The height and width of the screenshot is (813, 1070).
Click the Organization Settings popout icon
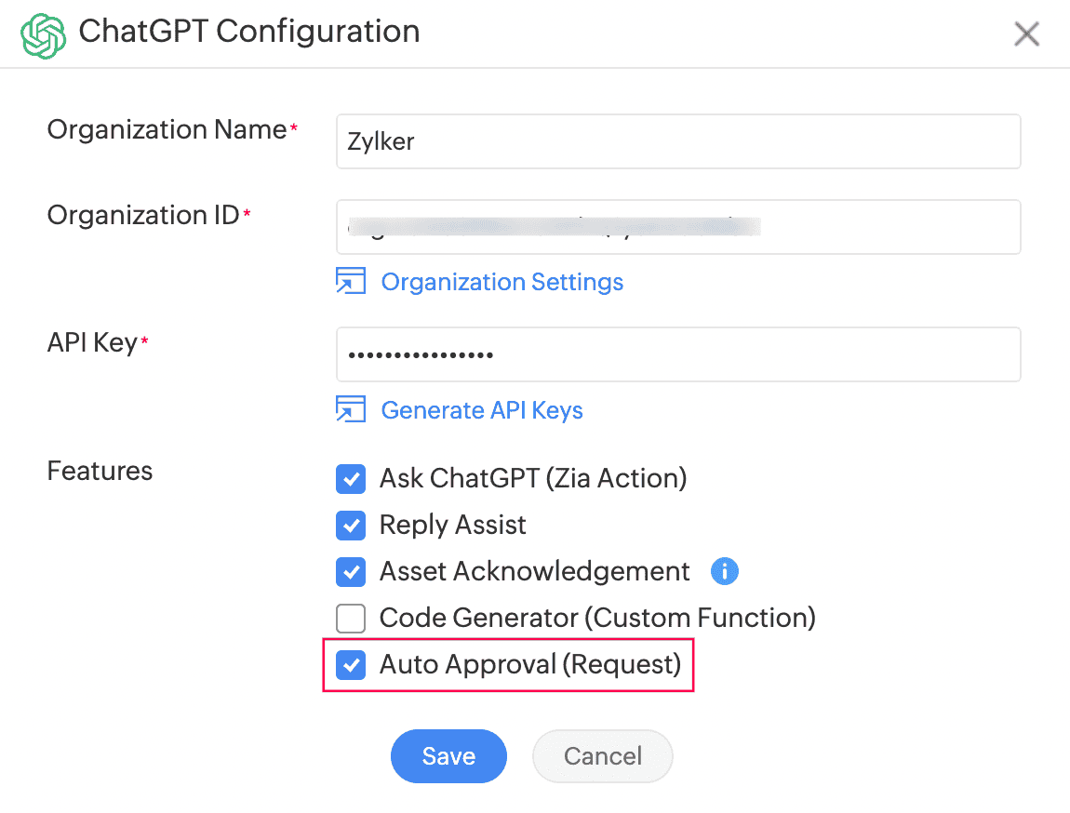[x=351, y=282]
